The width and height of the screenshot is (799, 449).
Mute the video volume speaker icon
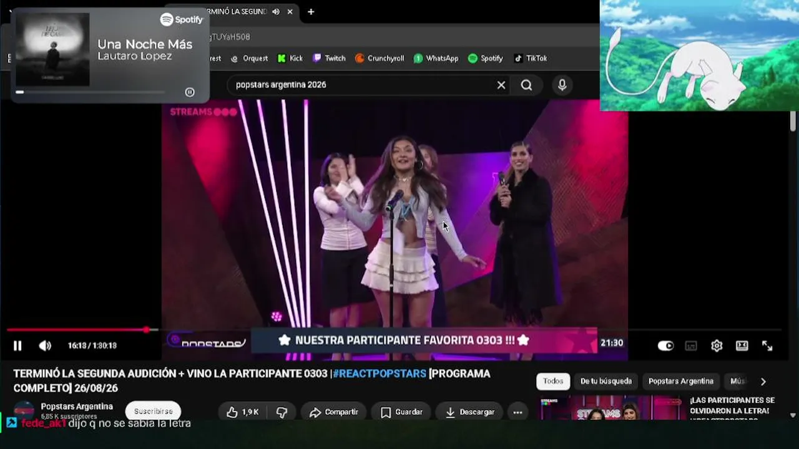45,345
